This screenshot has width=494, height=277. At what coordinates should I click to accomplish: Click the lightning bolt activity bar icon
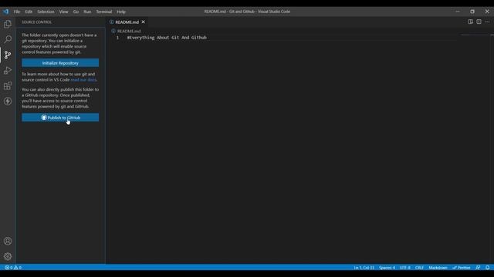click(8, 101)
